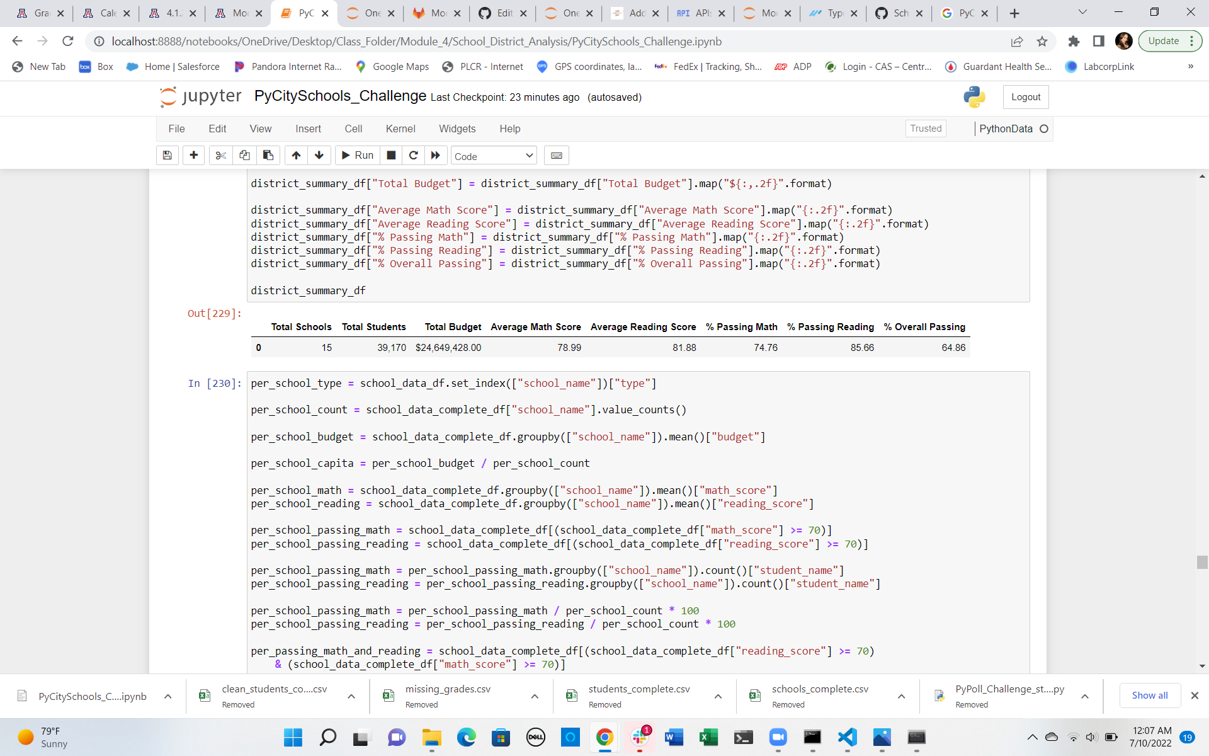Insert a new cell with the plus icon
The height and width of the screenshot is (756, 1209).
click(193, 156)
